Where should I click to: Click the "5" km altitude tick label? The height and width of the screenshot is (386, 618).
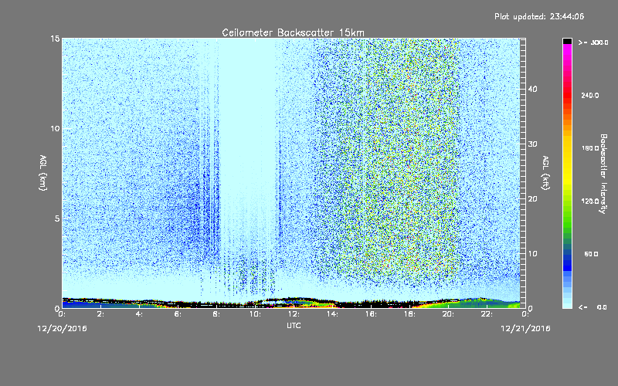(56, 218)
